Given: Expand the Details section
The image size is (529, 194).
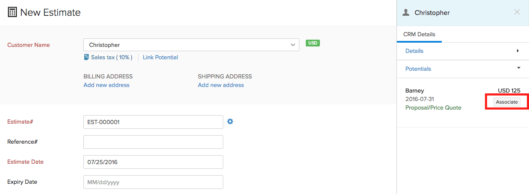Looking at the screenshot, I should click(517, 51).
